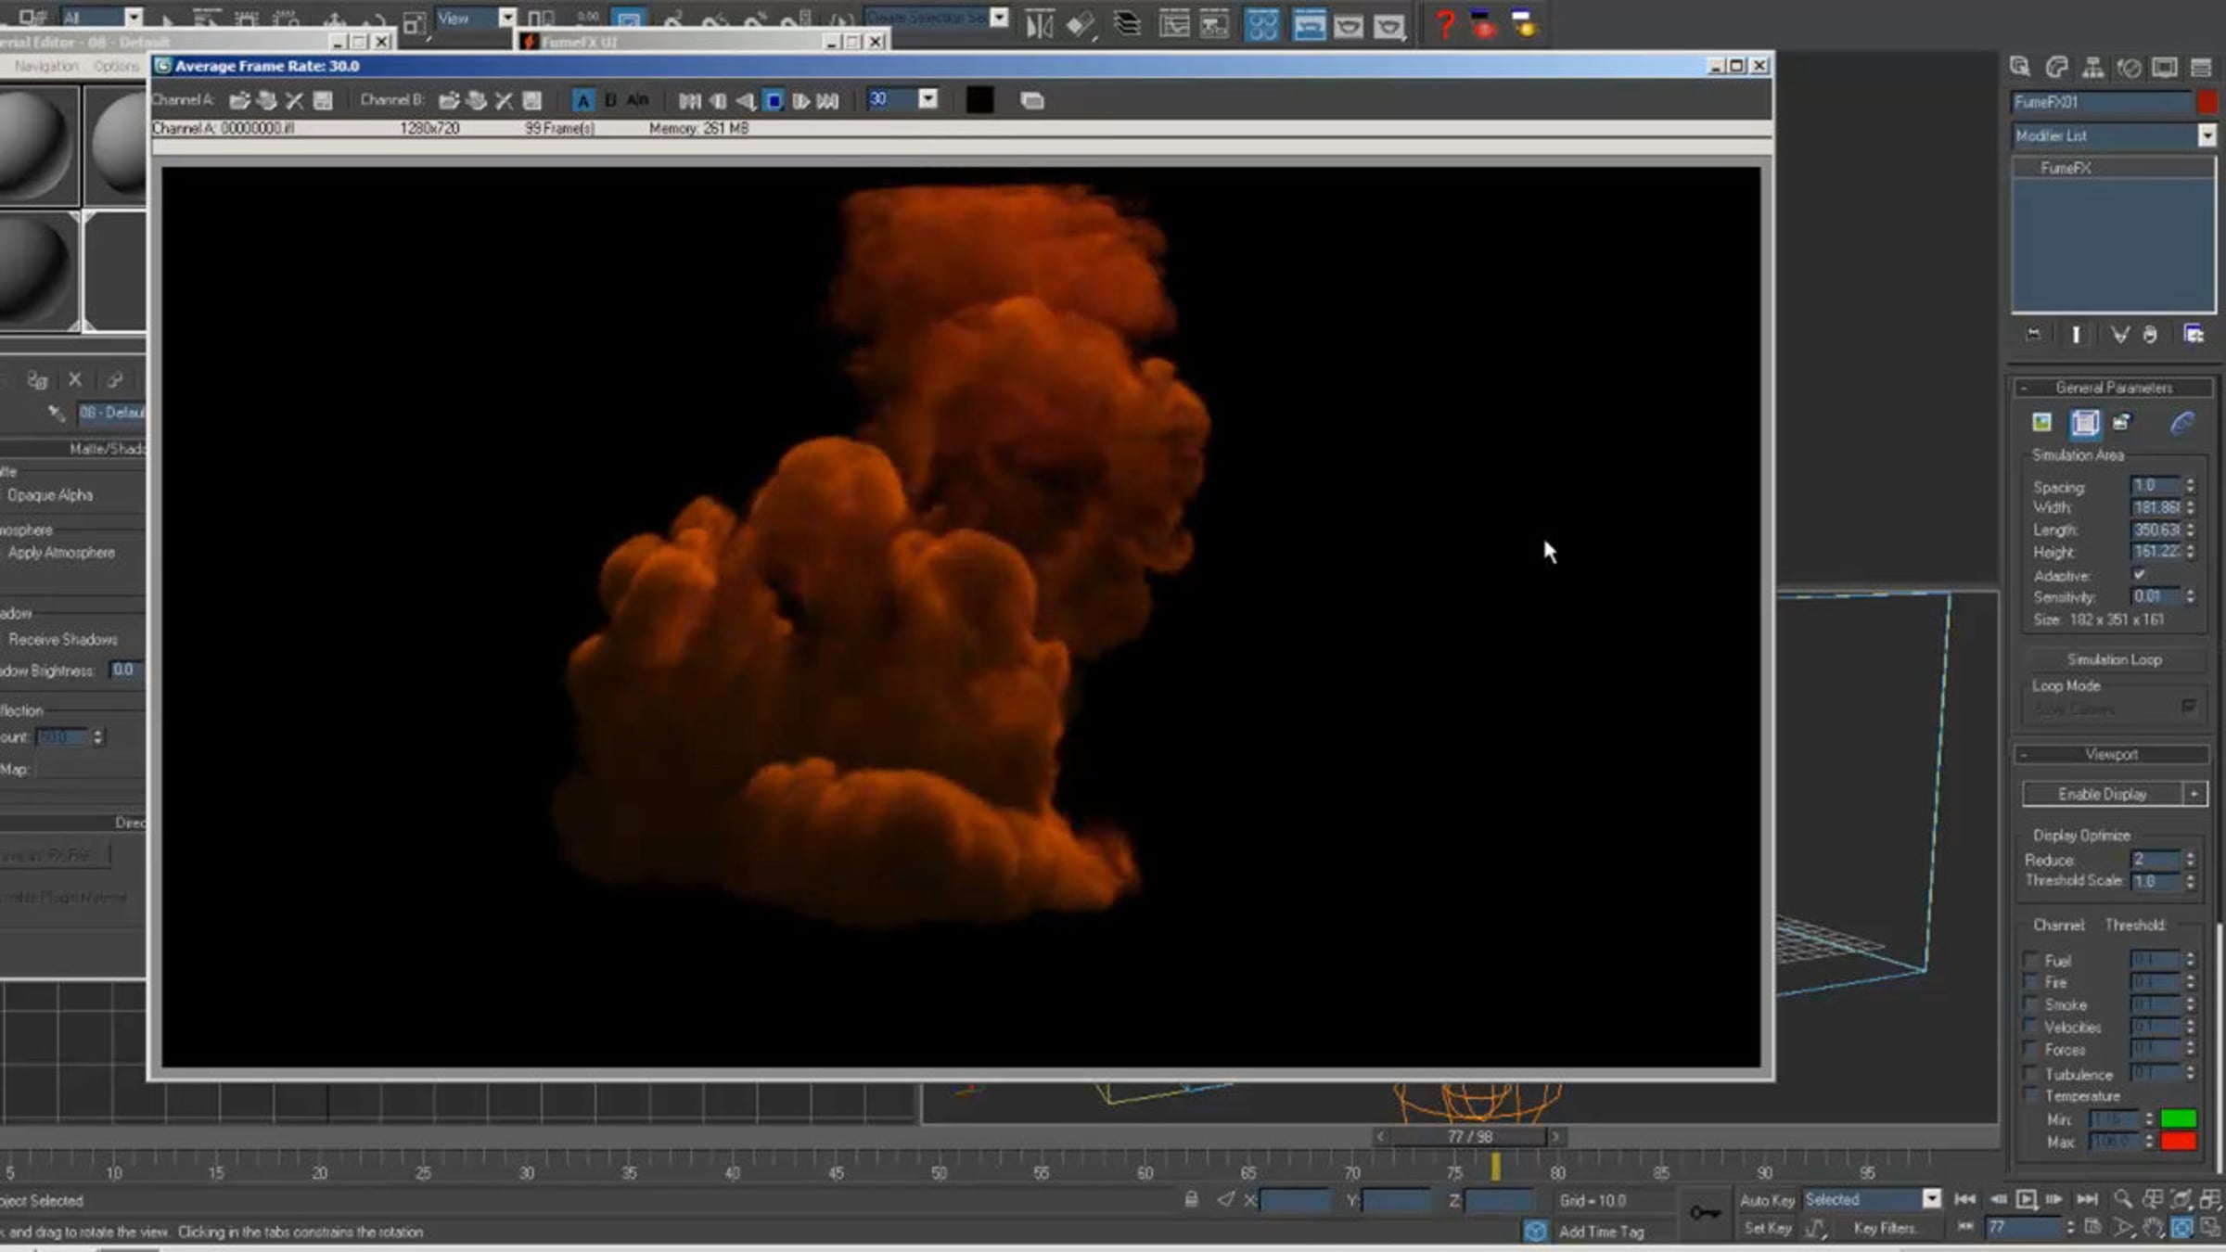Close Channel B with X icon
This screenshot has width=2226, height=1252.
(504, 100)
